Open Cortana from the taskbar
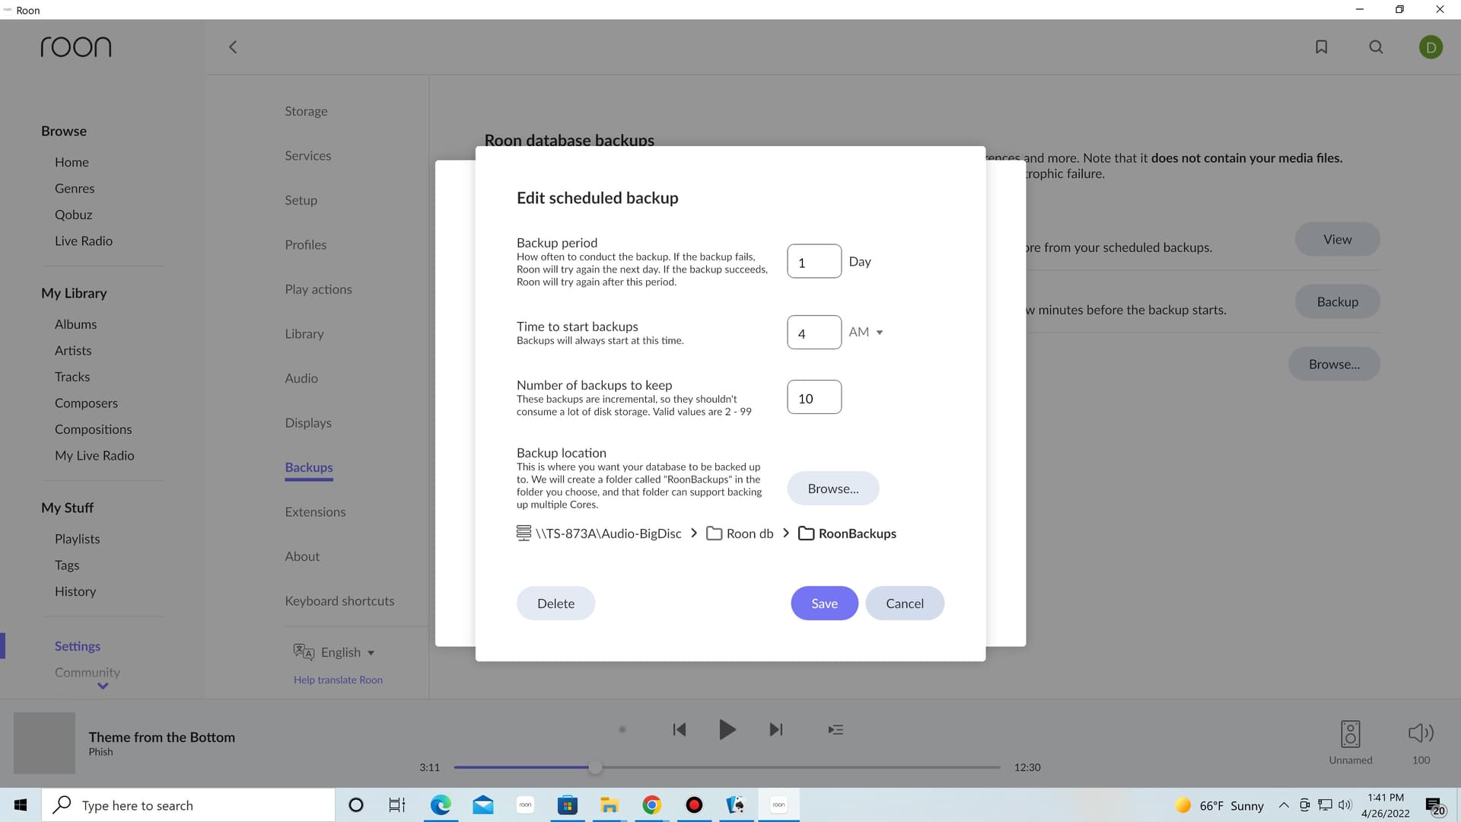1461x822 pixels. tap(355, 804)
